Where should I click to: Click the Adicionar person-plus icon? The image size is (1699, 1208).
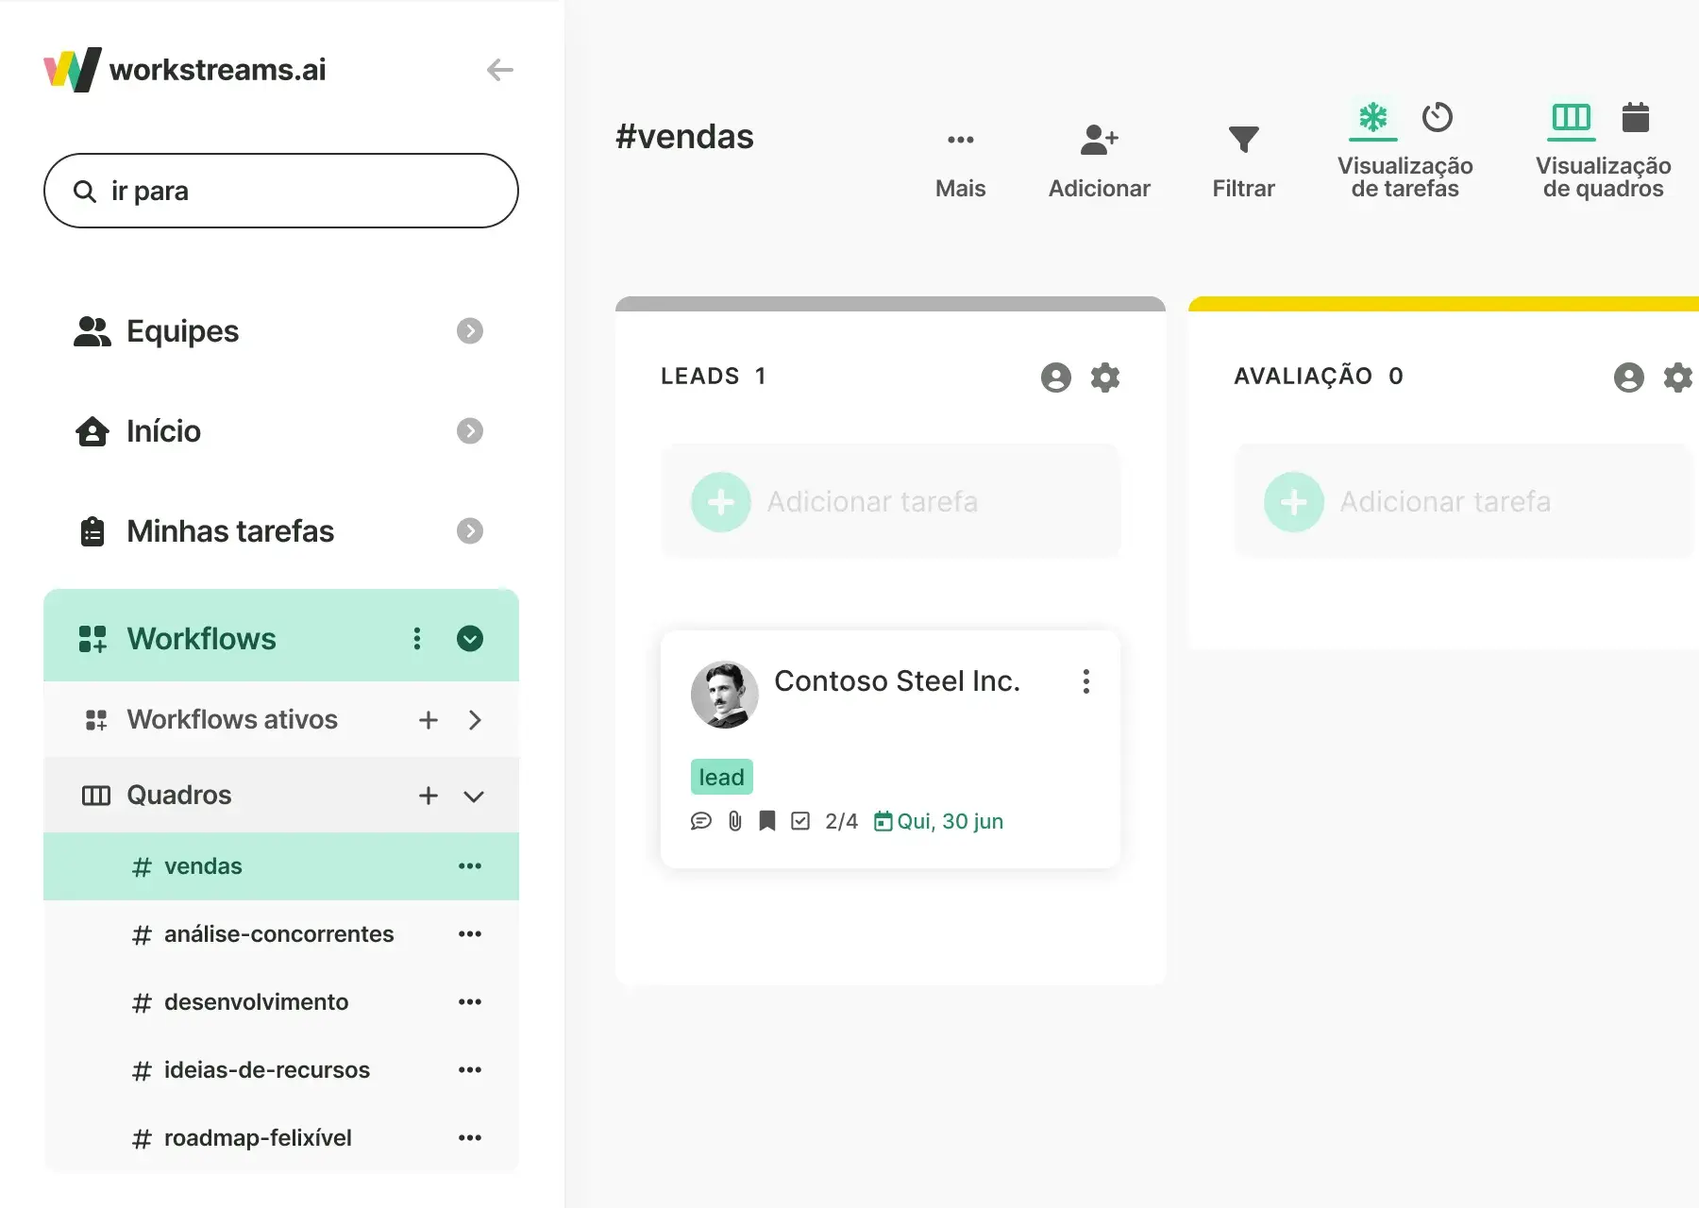click(x=1099, y=140)
